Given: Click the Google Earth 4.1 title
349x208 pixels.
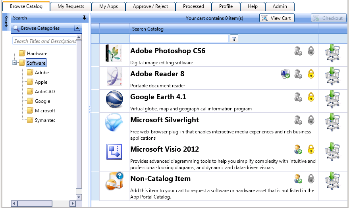Looking at the screenshot, I should coord(158,97).
